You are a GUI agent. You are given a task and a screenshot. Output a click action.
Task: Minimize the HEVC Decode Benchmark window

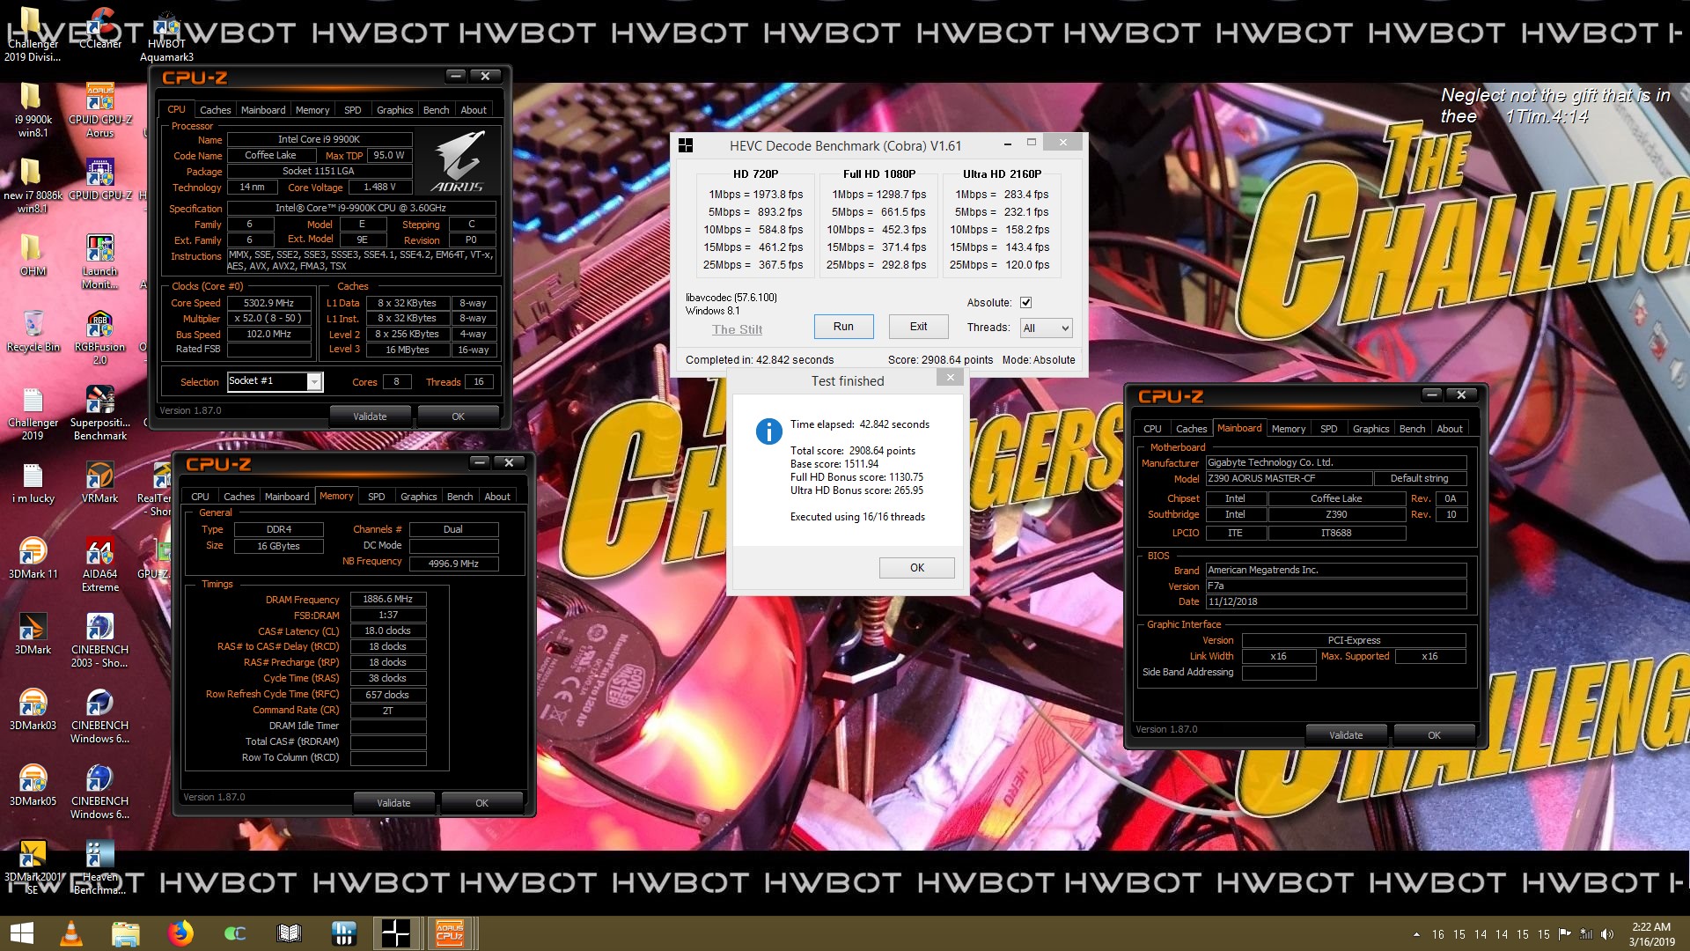point(1007,143)
